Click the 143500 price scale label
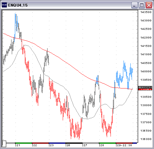This screenshot has width=154, height=149. tap(146, 12)
